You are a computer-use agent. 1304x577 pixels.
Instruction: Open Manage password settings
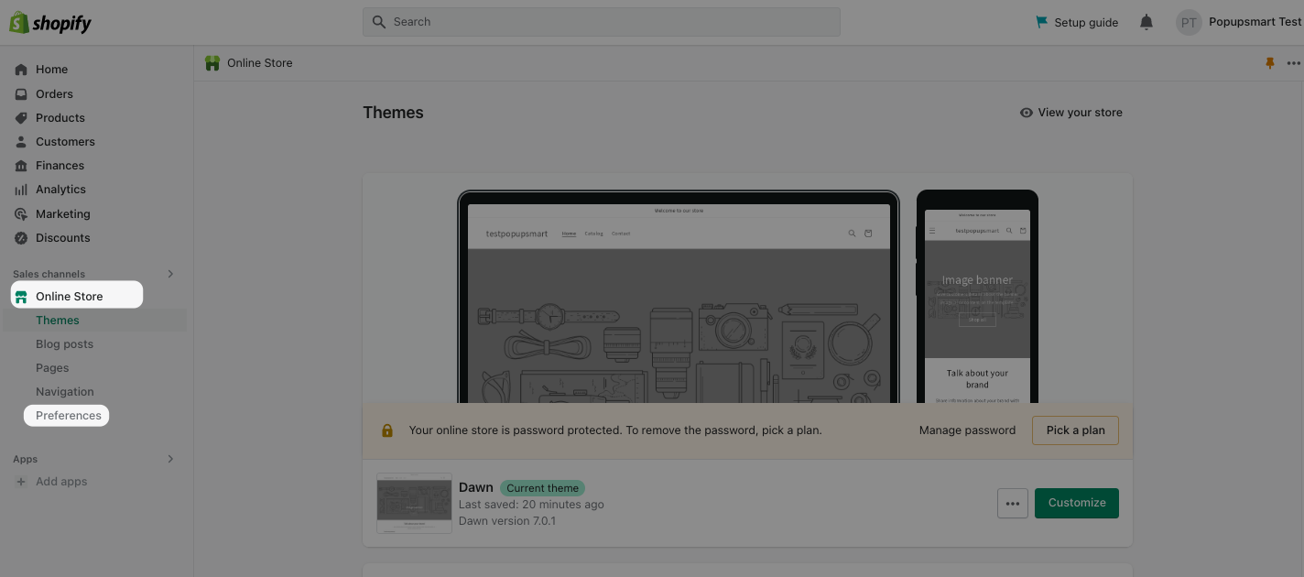pos(967,430)
